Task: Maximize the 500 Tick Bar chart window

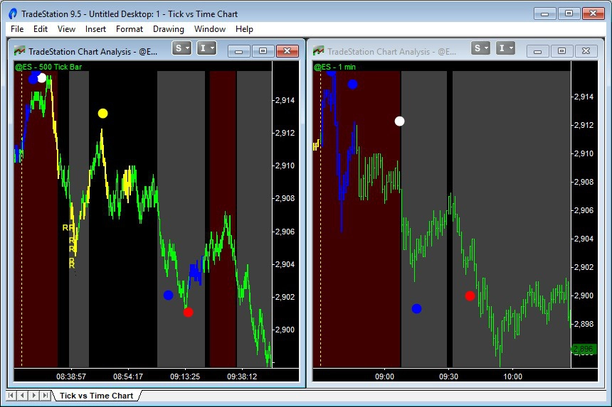Action: click(263, 51)
